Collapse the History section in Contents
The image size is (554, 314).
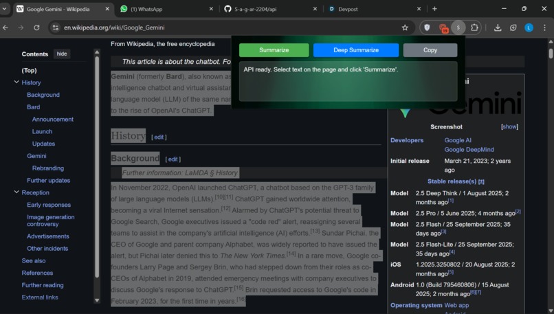pos(16,82)
